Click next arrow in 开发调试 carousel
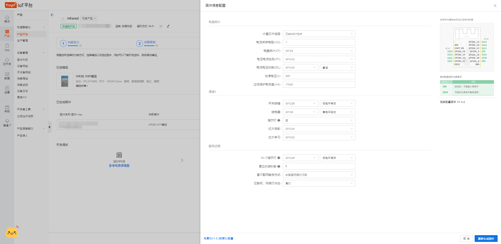This screenshot has height=244, width=501. point(182,160)
